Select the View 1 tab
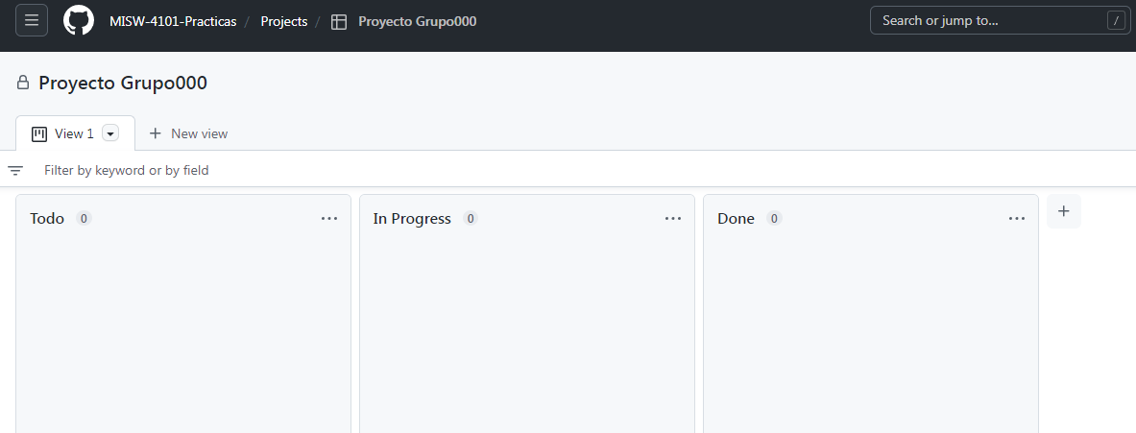Image resolution: width=1136 pixels, height=433 pixels. 75,133
